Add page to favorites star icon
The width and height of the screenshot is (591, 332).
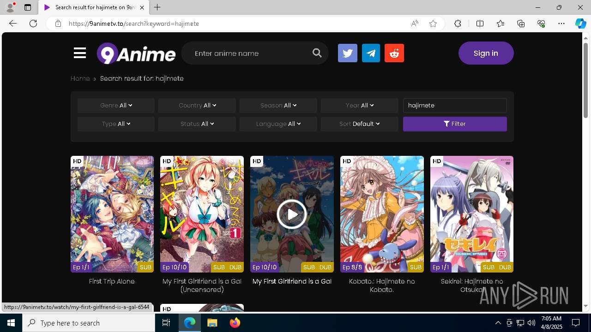[x=433, y=24]
